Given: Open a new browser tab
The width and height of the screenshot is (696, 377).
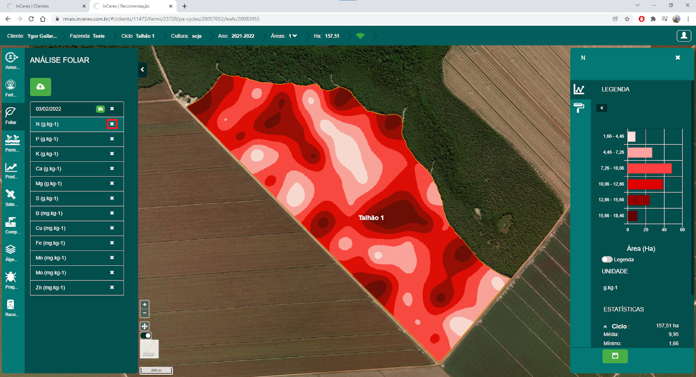Looking at the screenshot, I should click(184, 6).
